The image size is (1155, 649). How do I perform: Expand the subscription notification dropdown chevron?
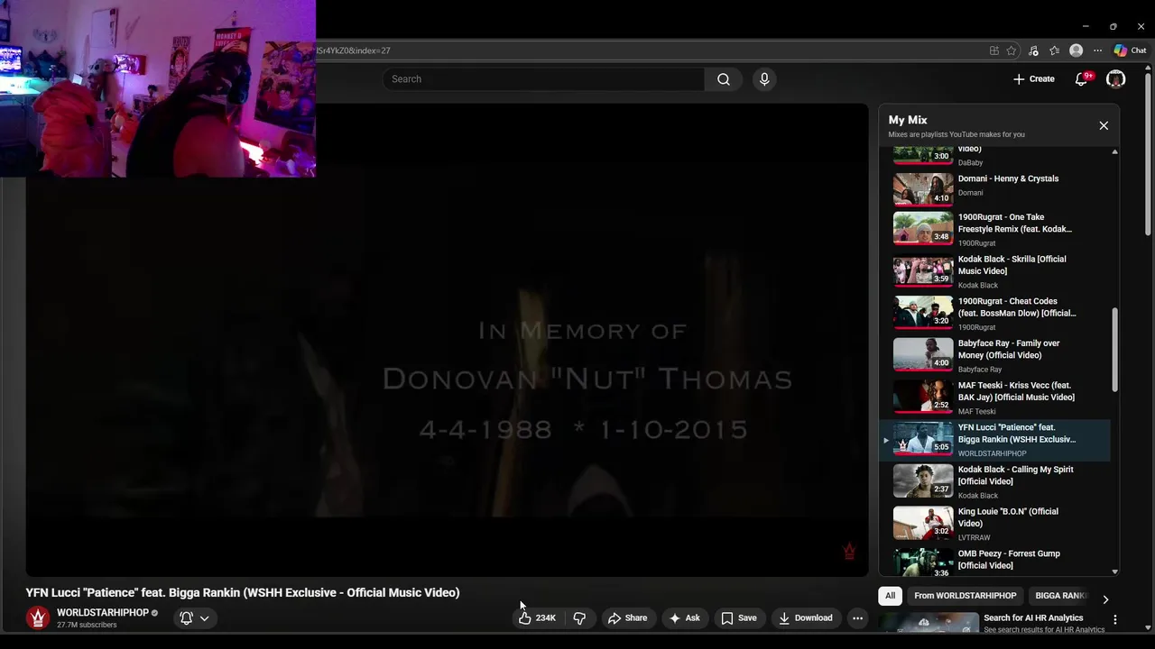tap(205, 618)
